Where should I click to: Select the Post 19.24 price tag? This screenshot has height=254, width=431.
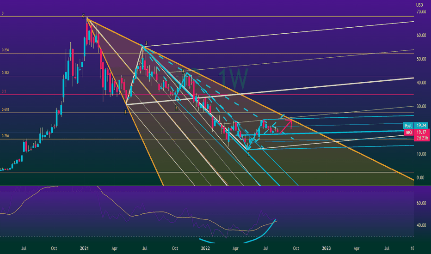click(416, 126)
